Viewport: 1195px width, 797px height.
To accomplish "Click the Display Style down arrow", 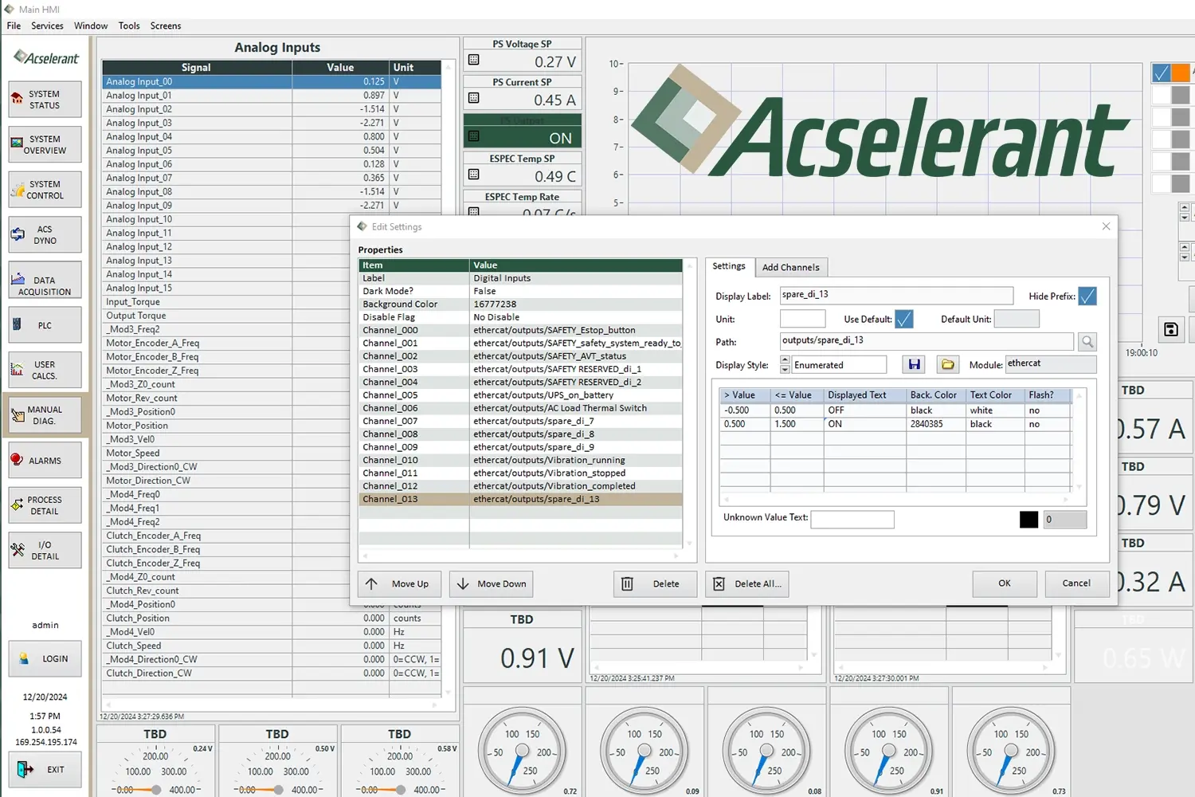I will coord(785,369).
